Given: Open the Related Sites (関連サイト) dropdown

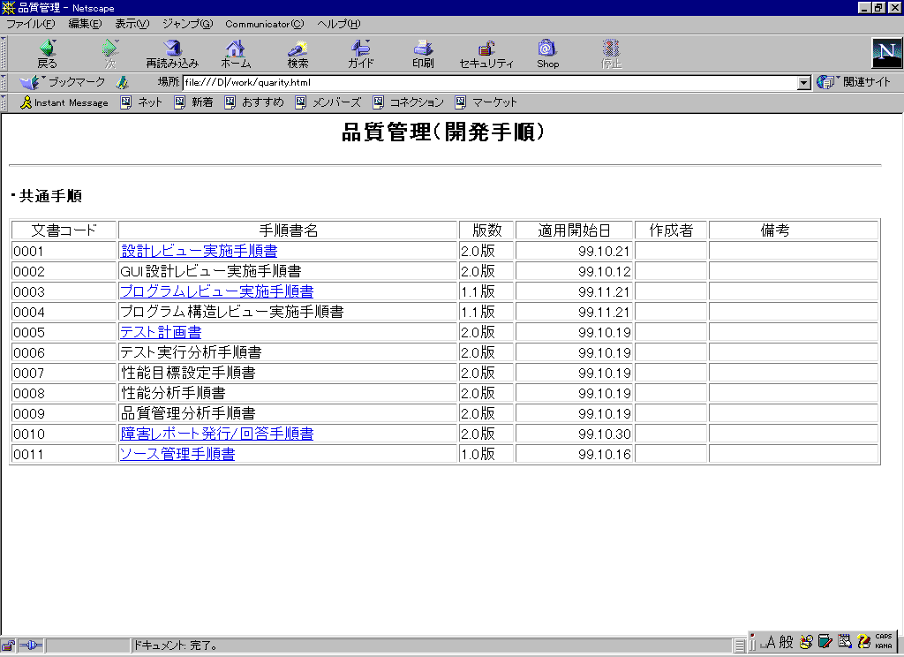Looking at the screenshot, I should click(x=855, y=82).
